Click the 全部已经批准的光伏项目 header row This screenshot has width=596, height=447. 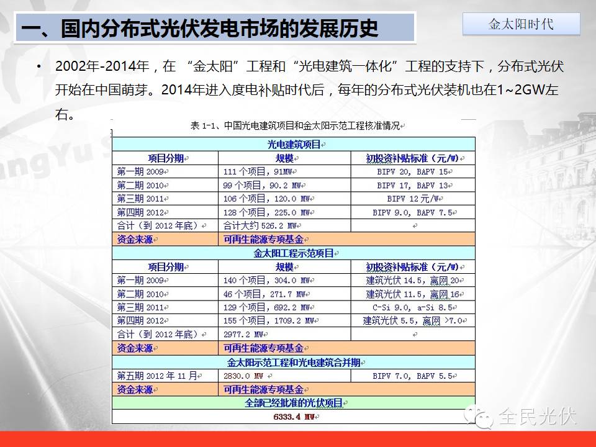coord(294,403)
